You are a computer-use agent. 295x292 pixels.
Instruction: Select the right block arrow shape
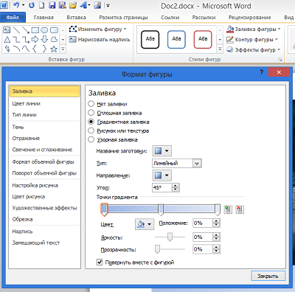coord(35,39)
